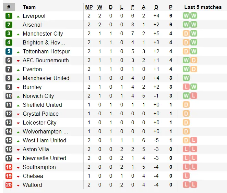Screen dimensions: 227x193
Task: Sort the table by MP column
Action: pyautogui.click(x=89, y=7)
